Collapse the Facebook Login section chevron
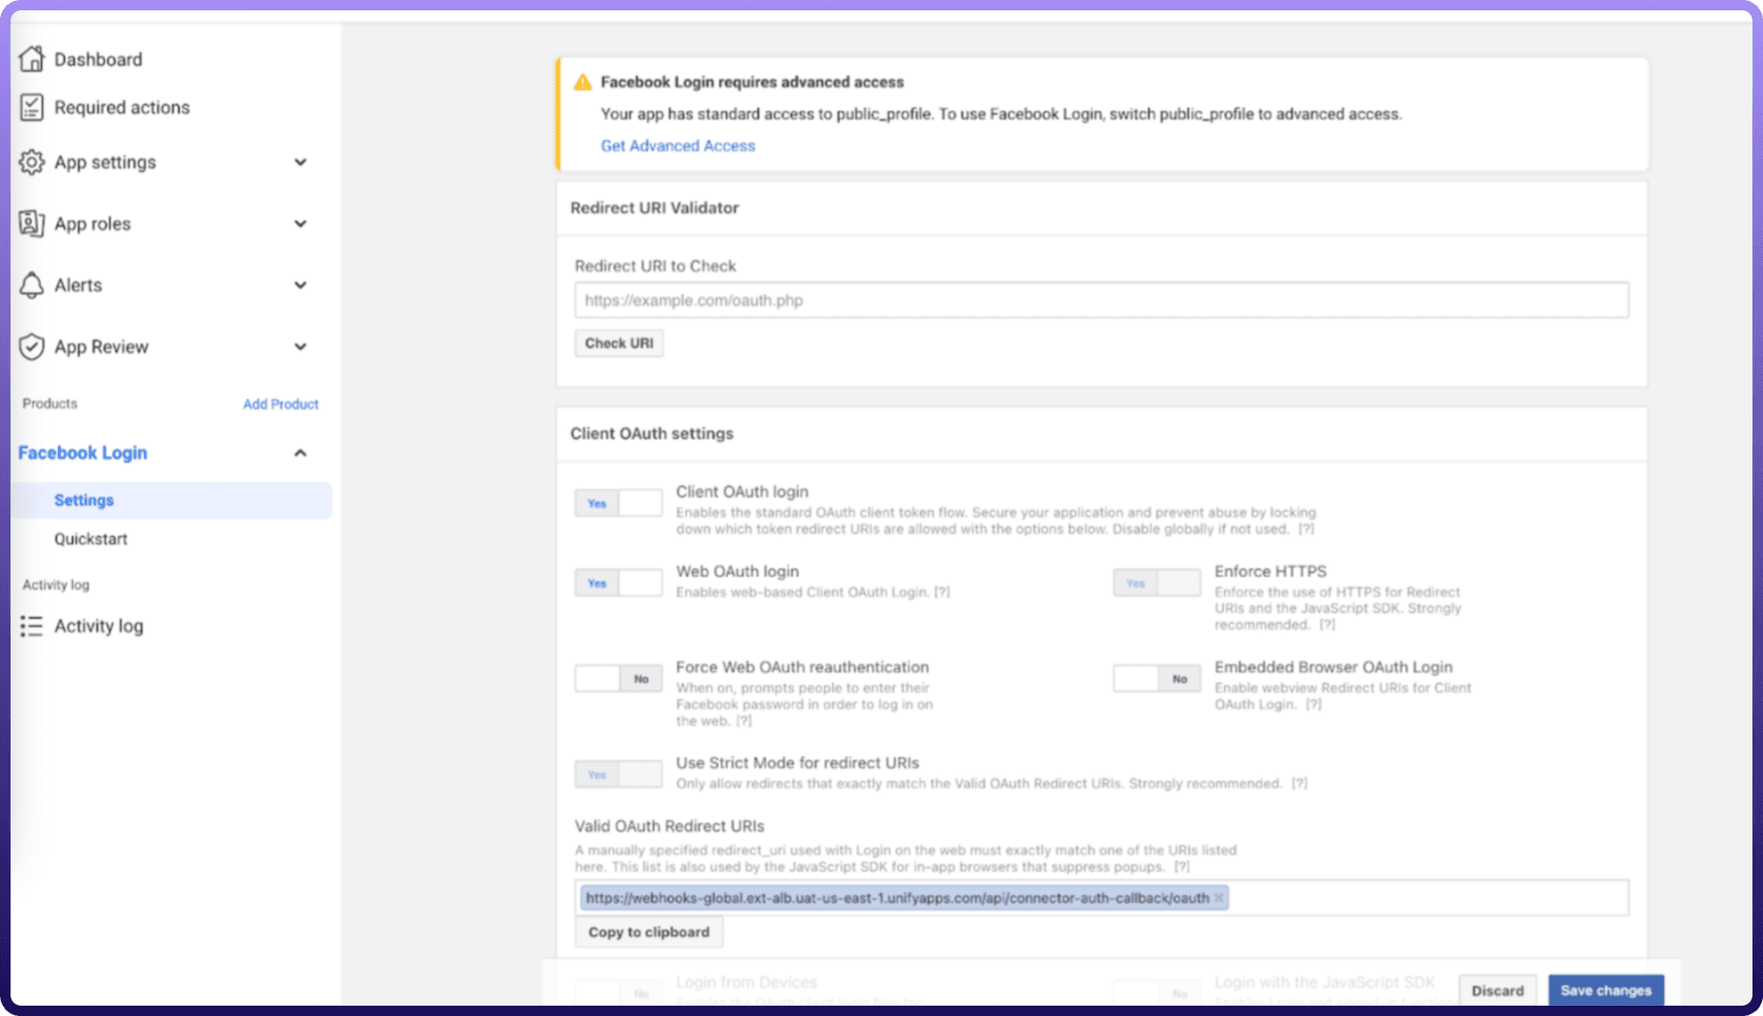This screenshot has width=1763, height=1016. [300, 453]
